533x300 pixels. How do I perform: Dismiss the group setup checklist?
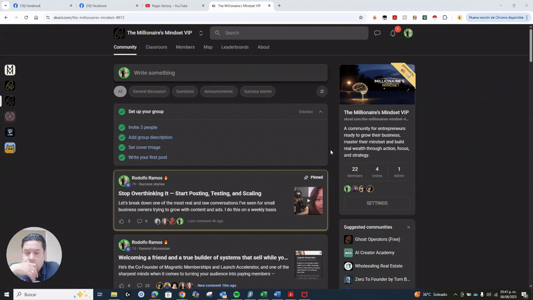coord(306,111)
